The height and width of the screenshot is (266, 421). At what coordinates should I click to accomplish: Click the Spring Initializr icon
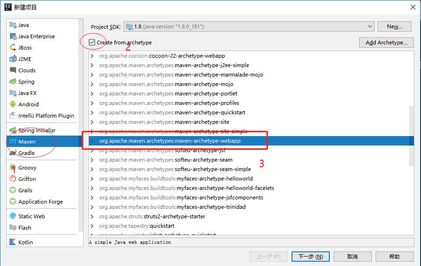[x=13, y=130]
